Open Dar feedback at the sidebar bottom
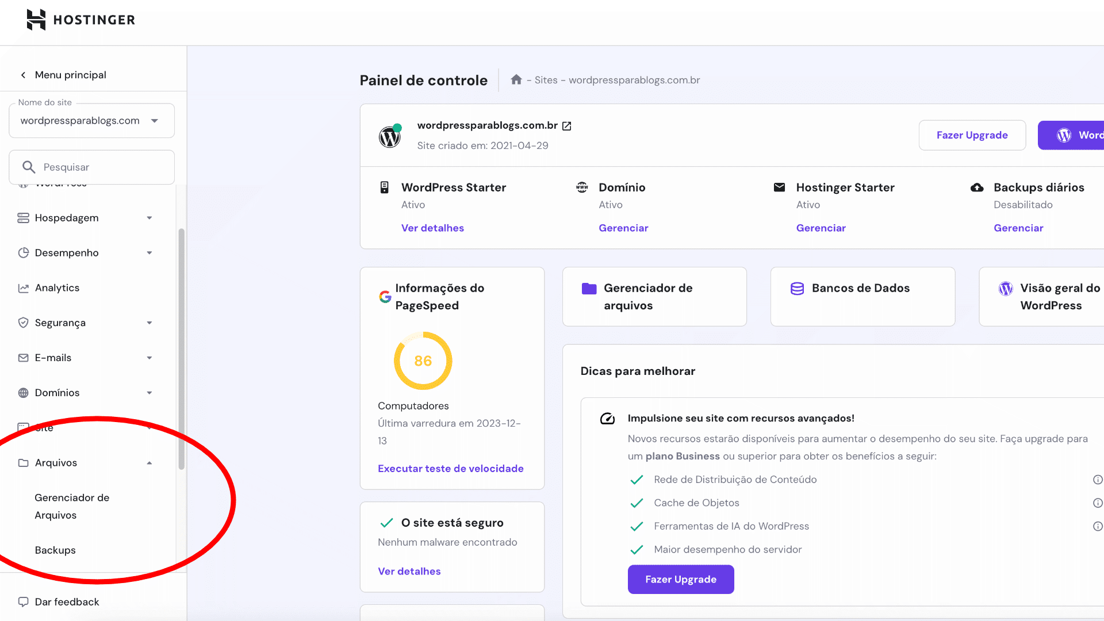The height and width of the screenshot is (621, 1104). (x=67, y=602)
